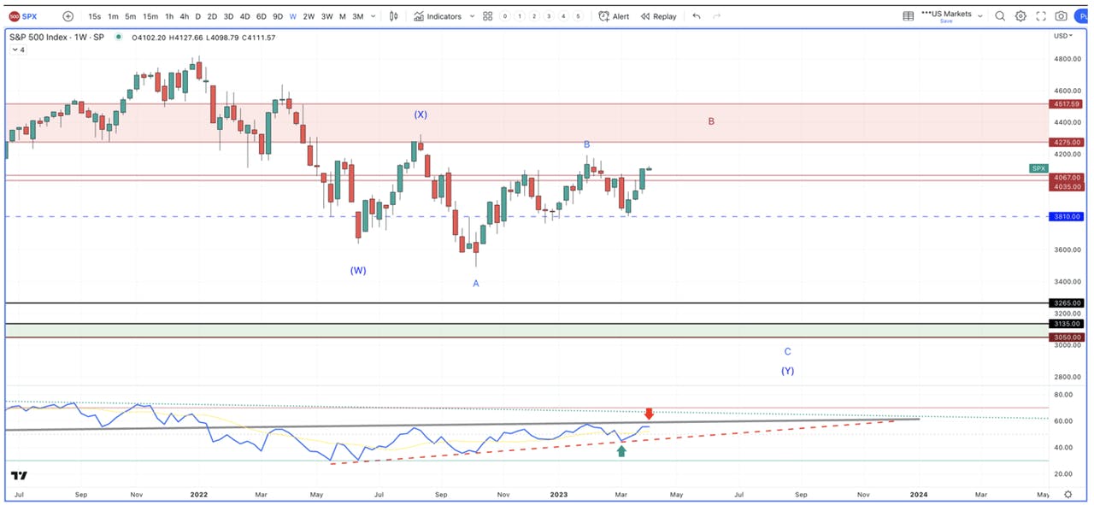Screen dimensions: 1094x505
Task: Open the USD currency dropdown
Action: point(1064,36)
